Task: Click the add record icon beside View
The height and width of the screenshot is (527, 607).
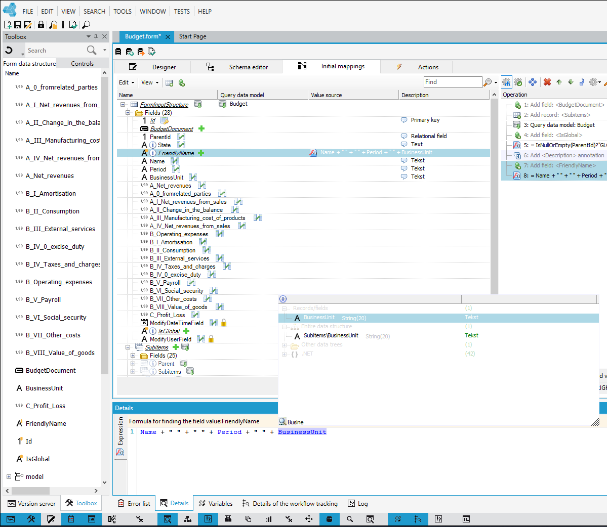Action: [169, 83]
